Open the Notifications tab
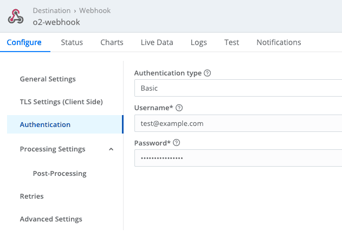This screenshot has width=342, height=247. [279, 42]
